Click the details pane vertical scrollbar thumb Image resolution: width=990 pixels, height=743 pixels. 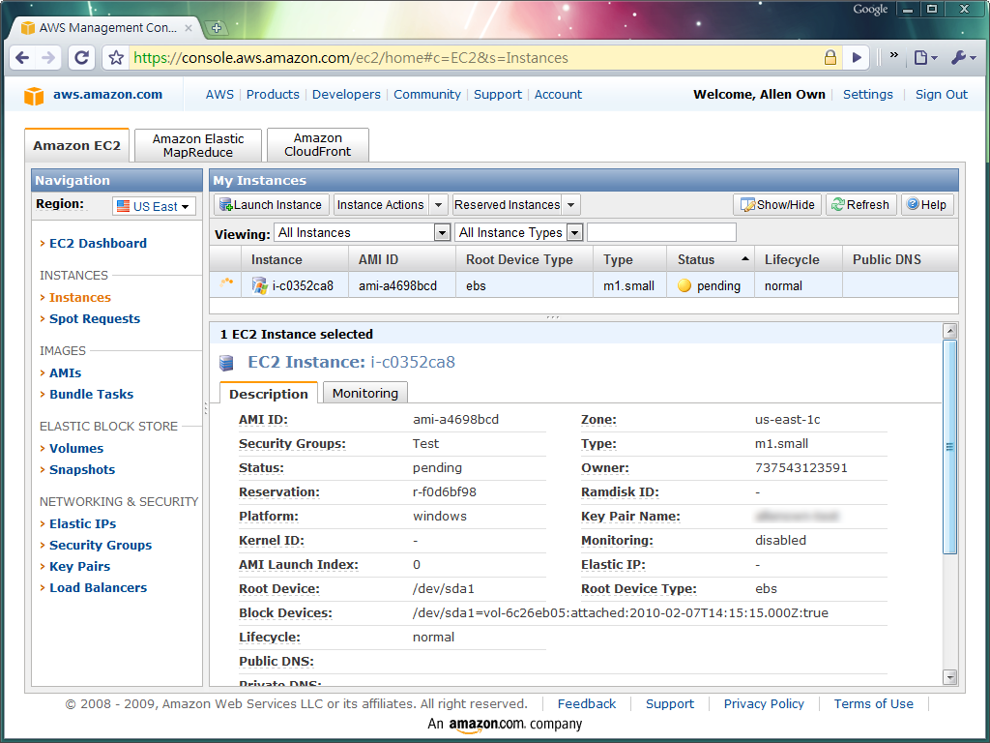[x=949, y=447]
